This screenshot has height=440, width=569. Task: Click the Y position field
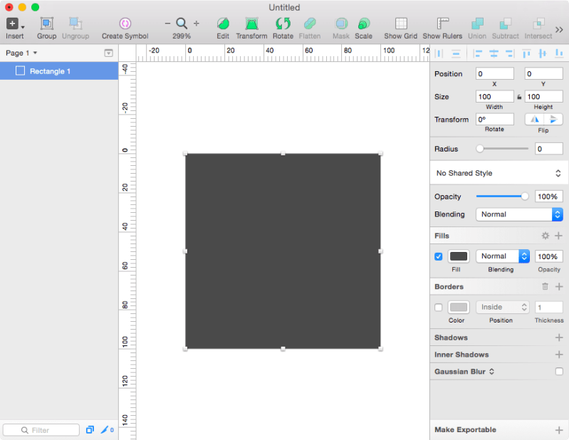tap(543, 73)
